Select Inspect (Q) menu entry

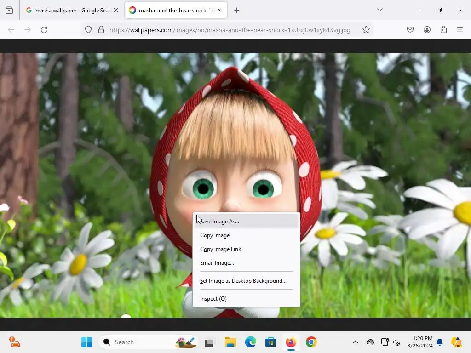(x=246, y=299)
